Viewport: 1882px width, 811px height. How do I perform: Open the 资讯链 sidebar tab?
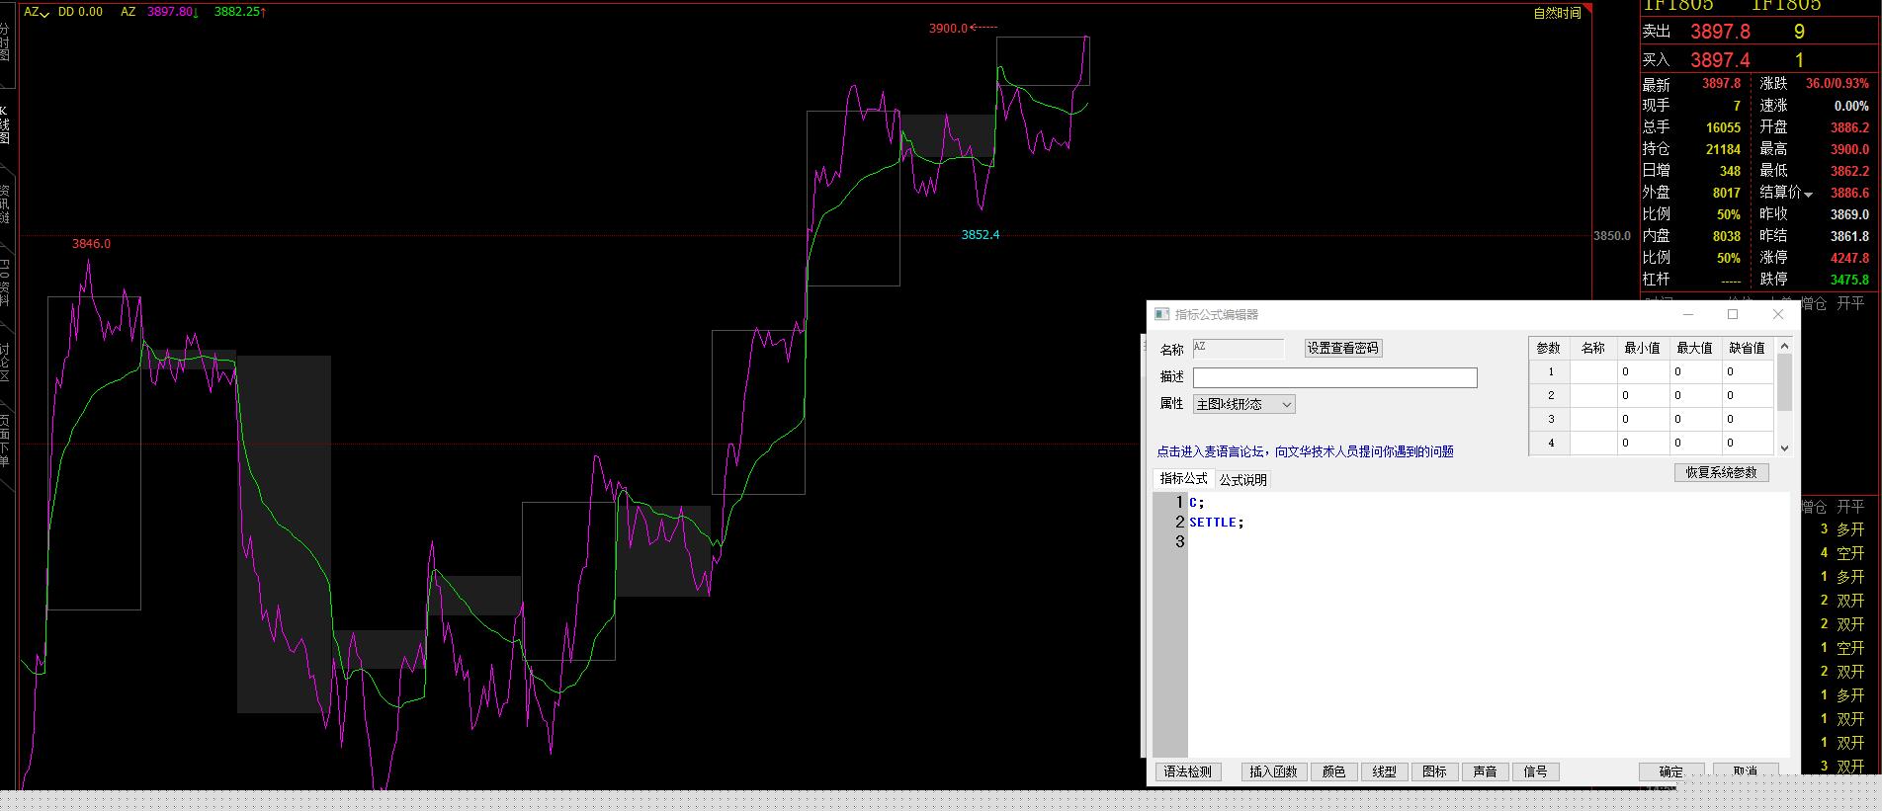click(5, 203)
